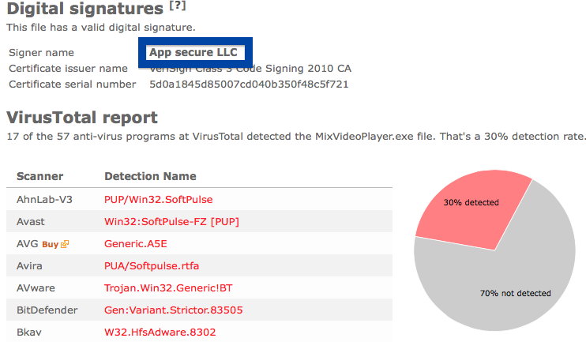The image size is (586, 342).
Task: Select the BitDefender scanner name
Action: tap(47, 310)
